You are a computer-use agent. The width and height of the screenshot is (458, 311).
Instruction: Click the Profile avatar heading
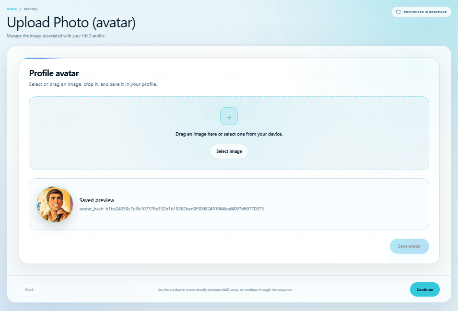coord(54,73)
